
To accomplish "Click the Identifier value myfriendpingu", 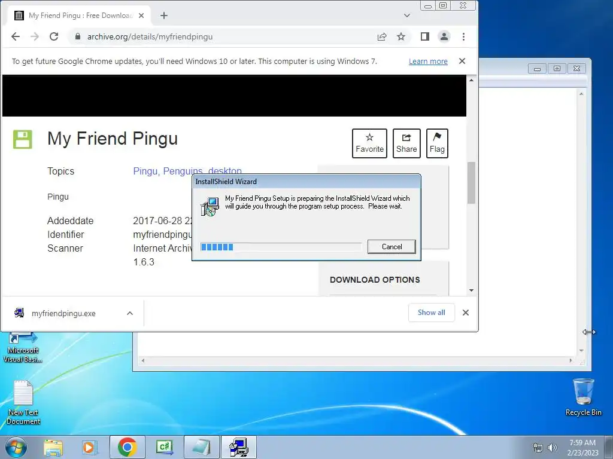I will point(163,234).
